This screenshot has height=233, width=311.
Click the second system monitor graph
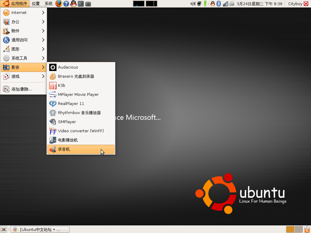[152, 4]
